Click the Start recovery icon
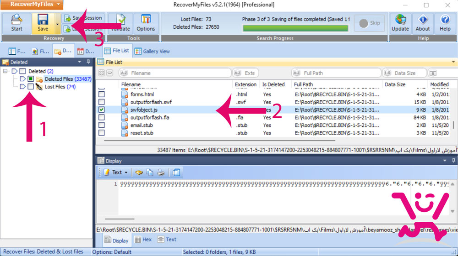 coord(16,23)
